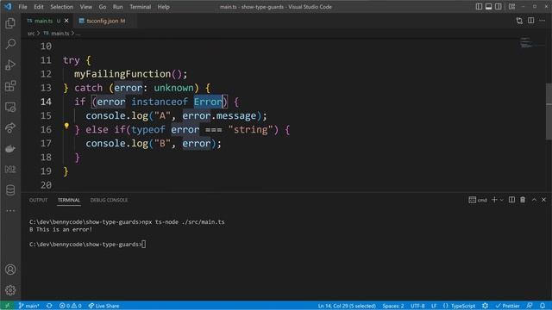
Task: Open editor More Actions menu
Action: 543,21
